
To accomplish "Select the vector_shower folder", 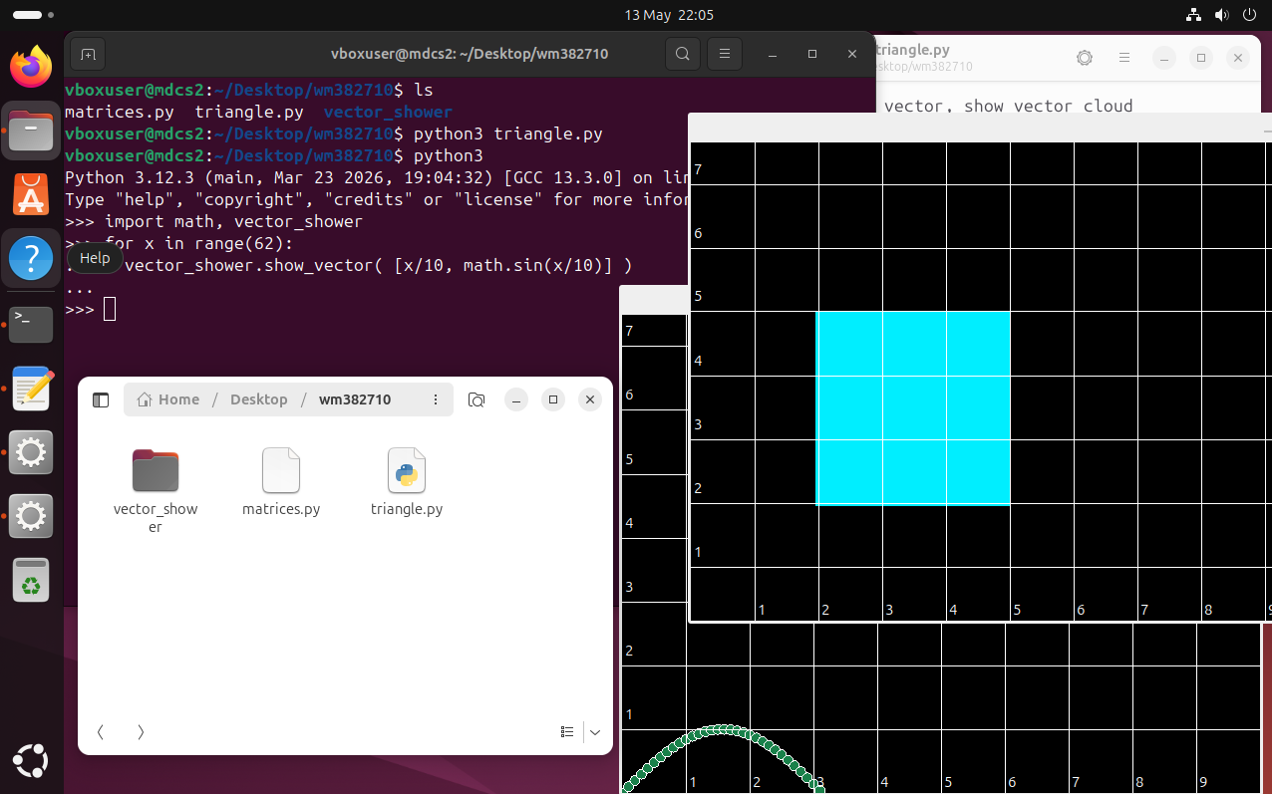I will pyautogui.click(x=156, y=489).
